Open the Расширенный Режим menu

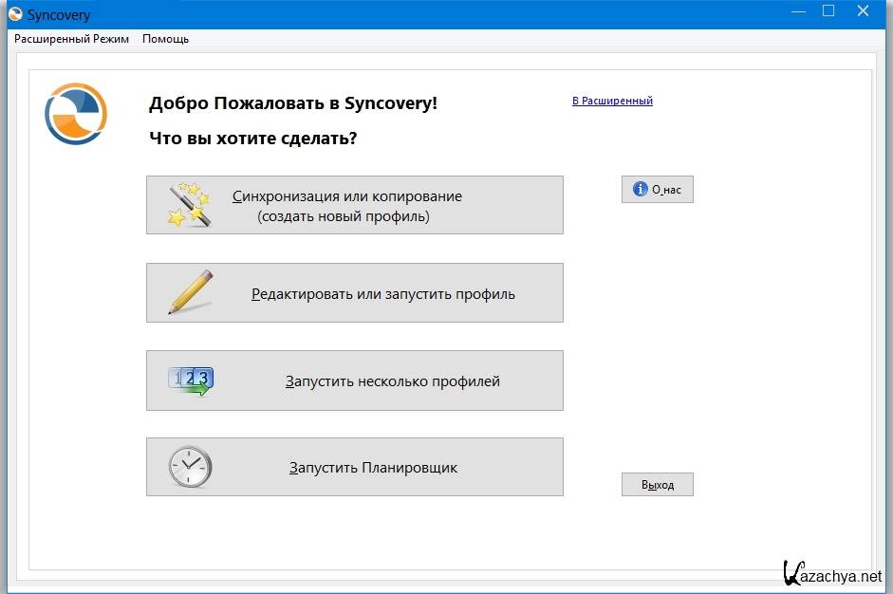(71, 39)
